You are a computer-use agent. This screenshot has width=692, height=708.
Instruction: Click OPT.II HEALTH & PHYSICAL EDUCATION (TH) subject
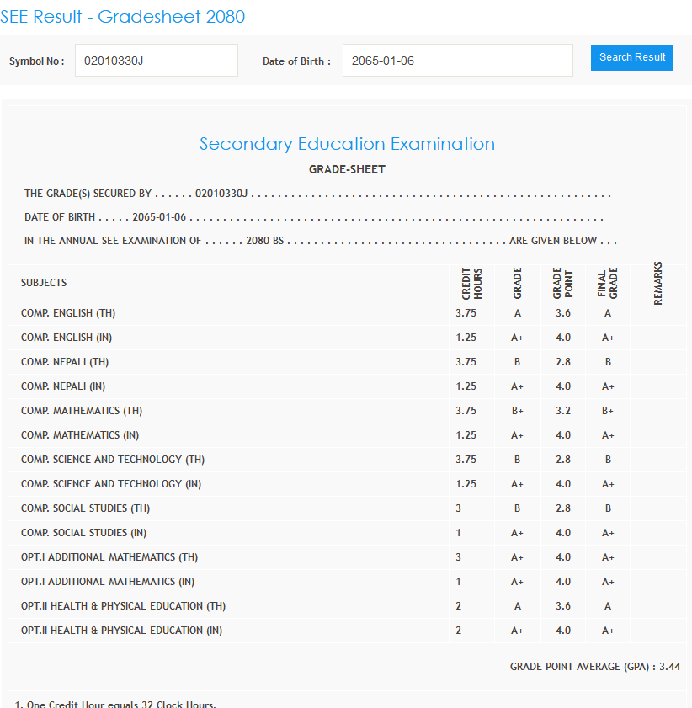(123, 606)
